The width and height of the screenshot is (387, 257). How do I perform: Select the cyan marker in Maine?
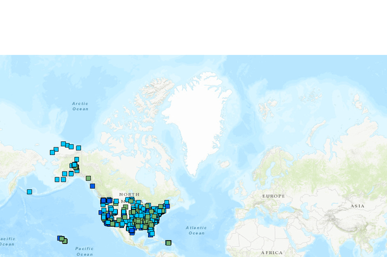coord(167,203)
